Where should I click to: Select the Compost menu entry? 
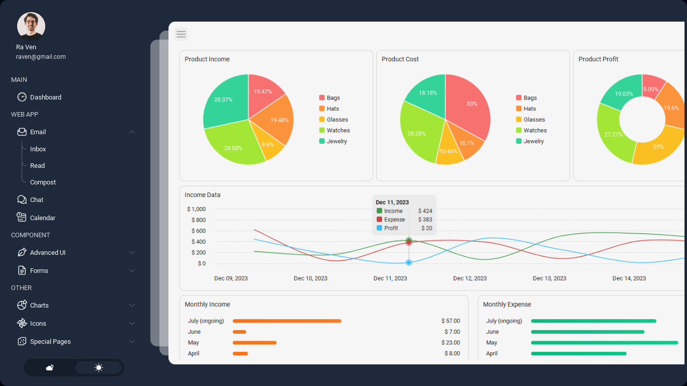pos(43,182)
